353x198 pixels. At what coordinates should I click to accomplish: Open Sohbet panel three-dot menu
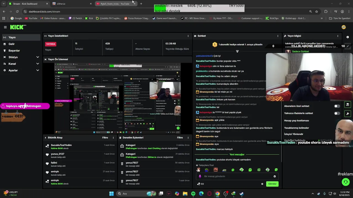point(278,36)
